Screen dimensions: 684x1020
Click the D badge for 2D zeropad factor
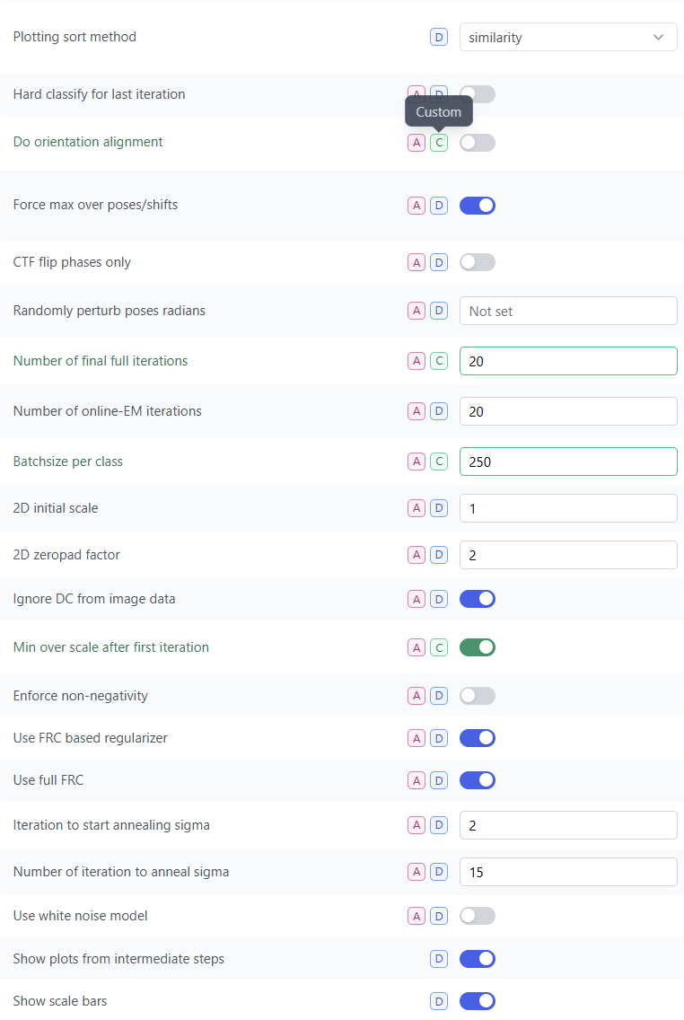pyautogui.click(x=439, y=555)
